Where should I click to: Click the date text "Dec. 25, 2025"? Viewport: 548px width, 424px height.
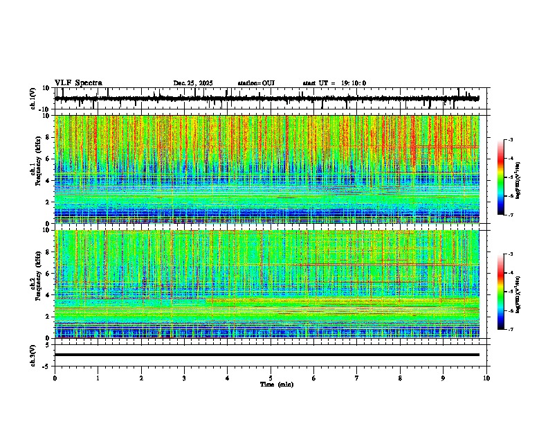tap(193, 83)
